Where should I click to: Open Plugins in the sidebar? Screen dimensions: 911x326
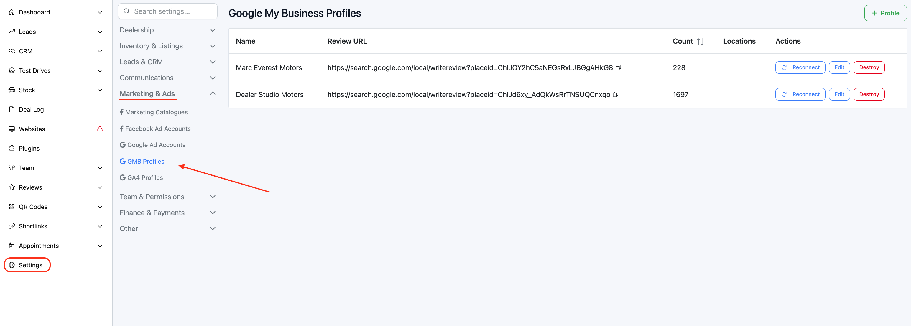click(x=29, y=148)
